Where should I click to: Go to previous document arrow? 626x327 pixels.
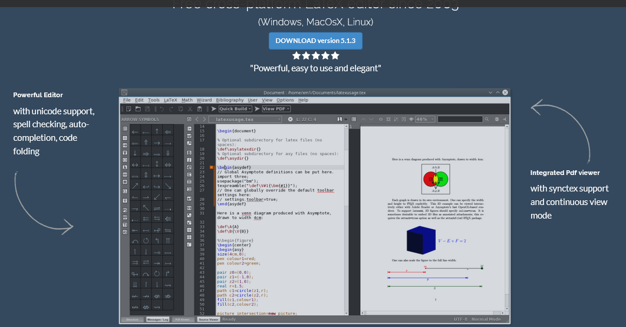(x=197, y=120)
